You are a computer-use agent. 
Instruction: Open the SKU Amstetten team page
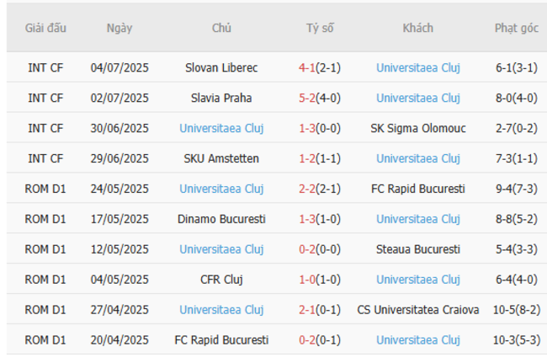click(221, 158)
